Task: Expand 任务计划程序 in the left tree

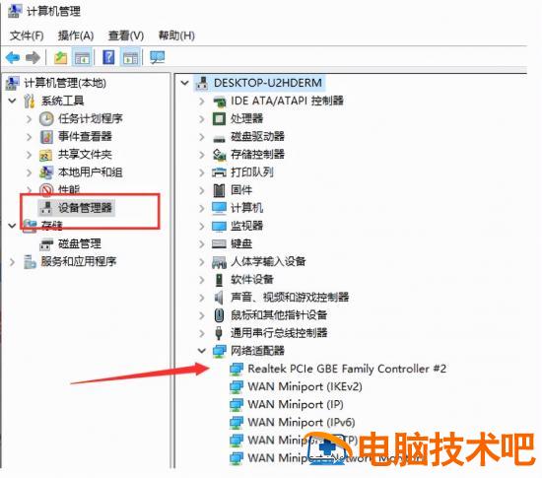Action: click(29, 119)
